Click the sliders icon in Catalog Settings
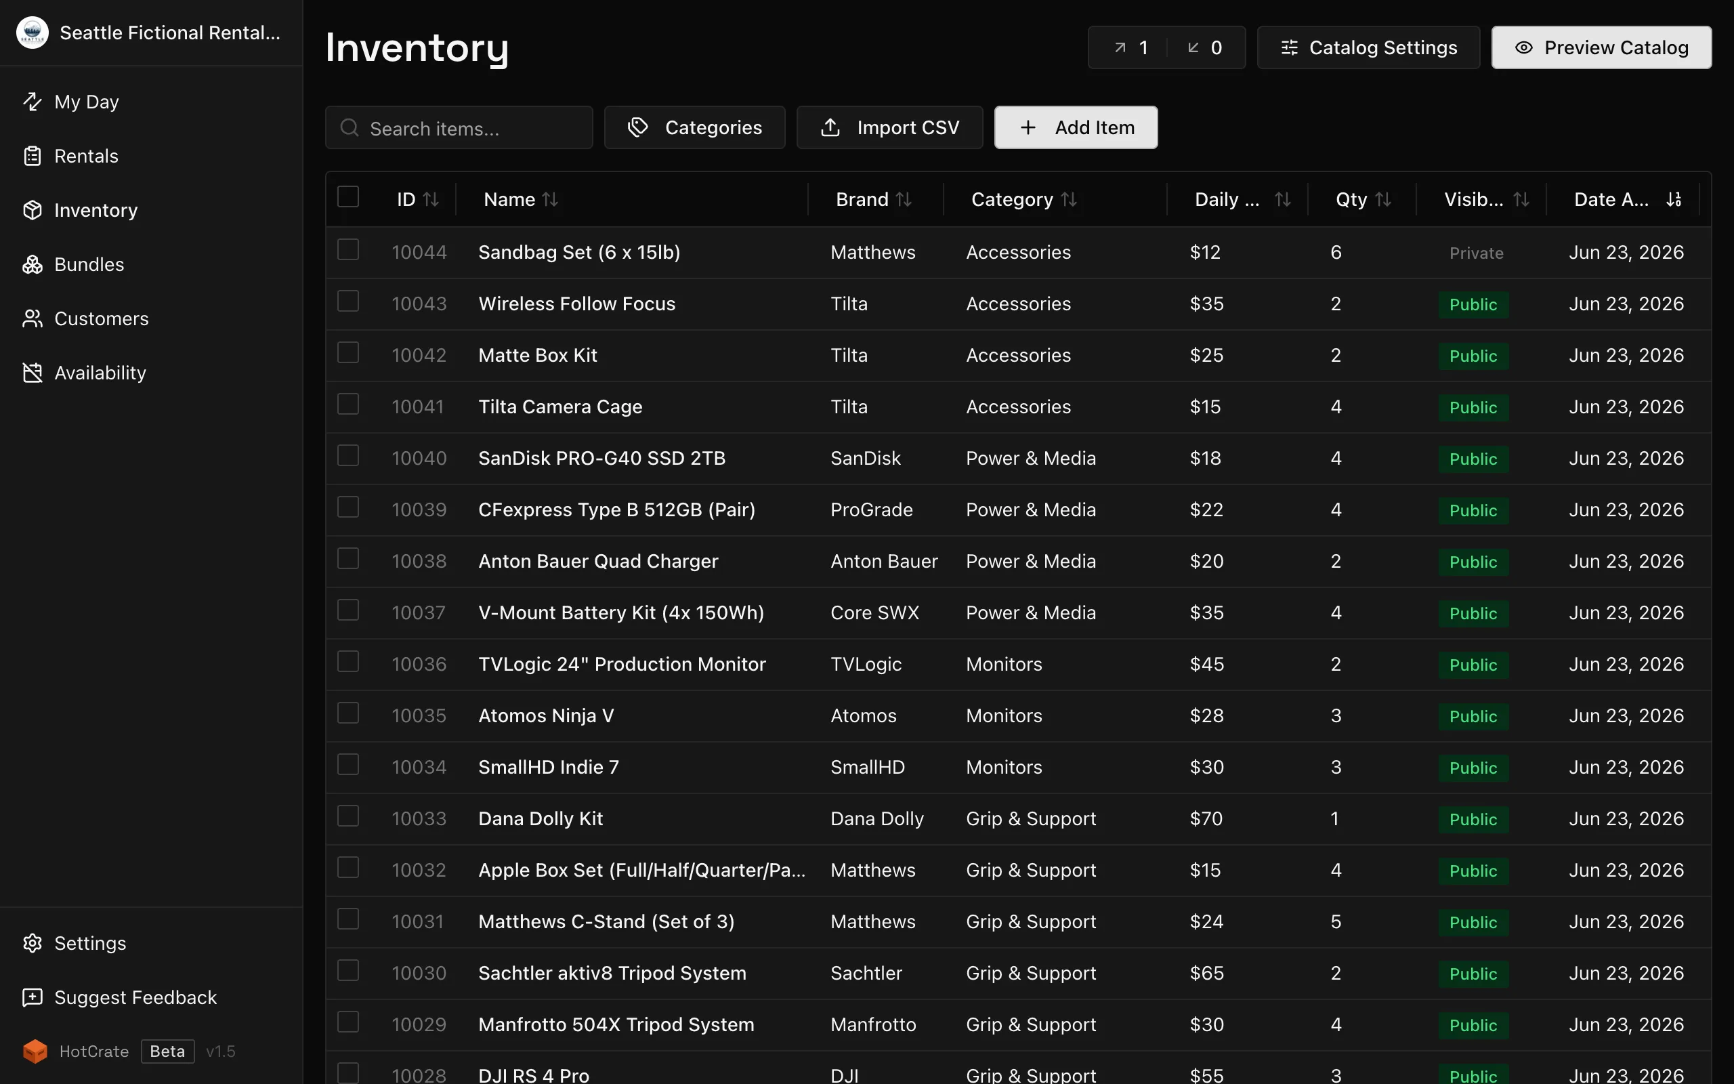This screenshot has width=1734, height=1084. click(x=1289, y=47)
